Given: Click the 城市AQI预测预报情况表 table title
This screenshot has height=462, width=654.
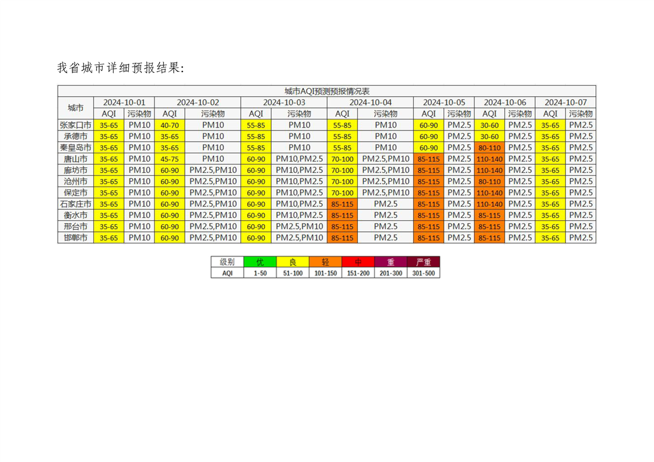Looking at the screenshot, I should 326,91.
